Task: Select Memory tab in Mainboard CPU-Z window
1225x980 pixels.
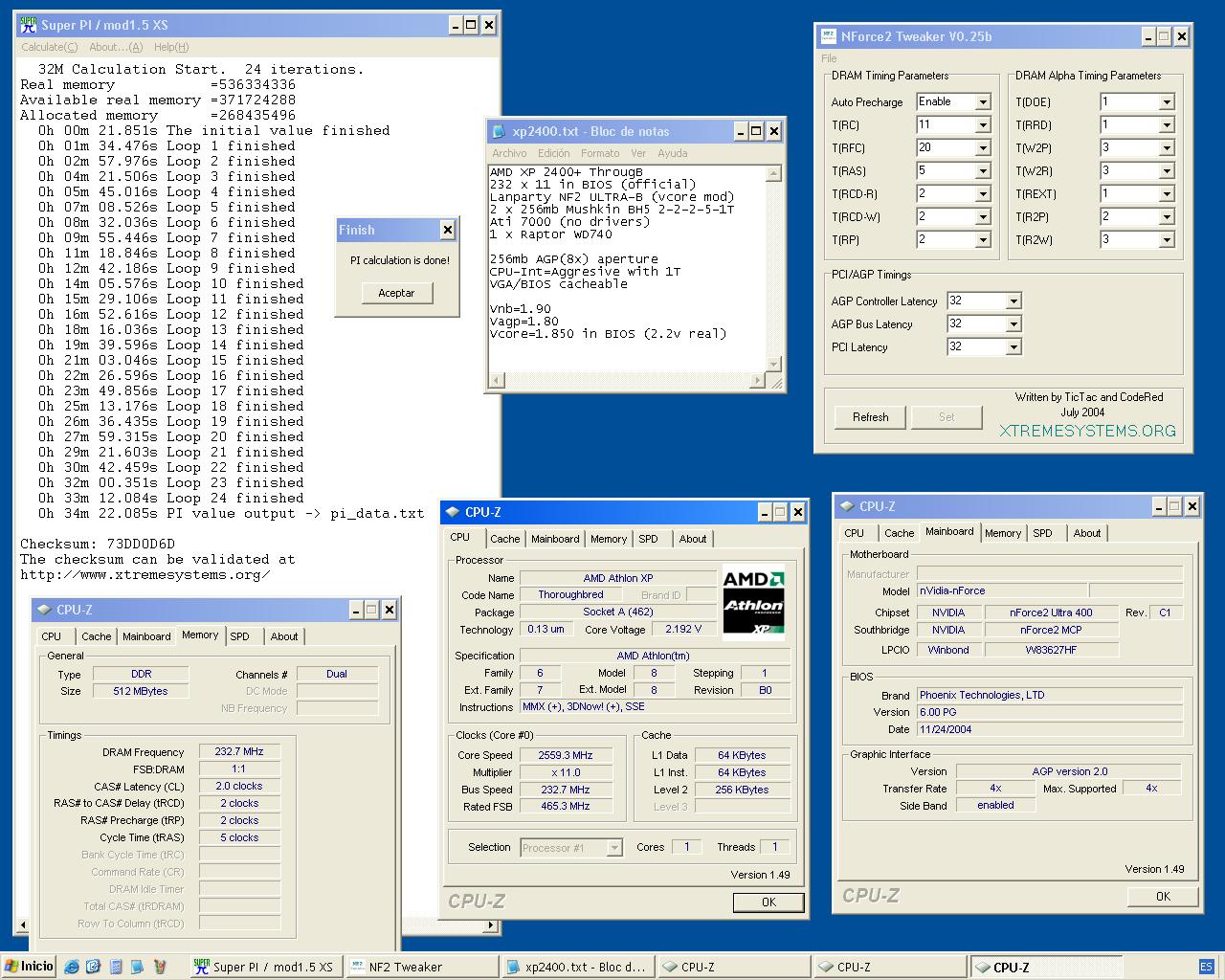Action: coord(1003,533)
